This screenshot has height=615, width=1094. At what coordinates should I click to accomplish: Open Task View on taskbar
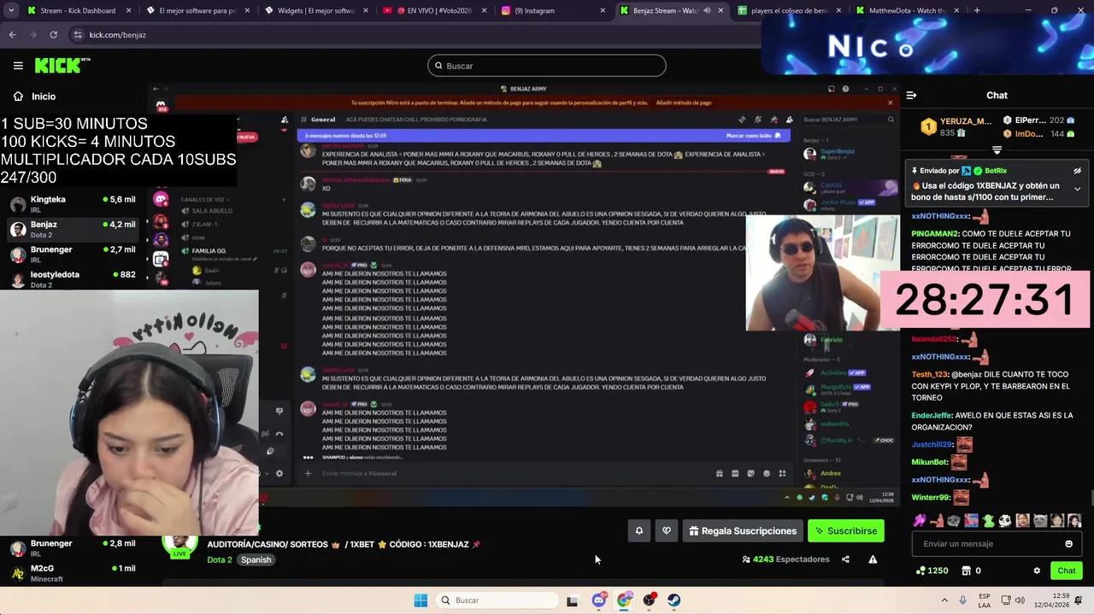[x=572, y=600]
